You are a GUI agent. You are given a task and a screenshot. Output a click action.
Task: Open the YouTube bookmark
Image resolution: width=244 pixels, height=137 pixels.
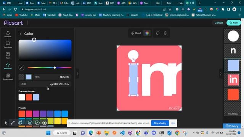[21, 15]
